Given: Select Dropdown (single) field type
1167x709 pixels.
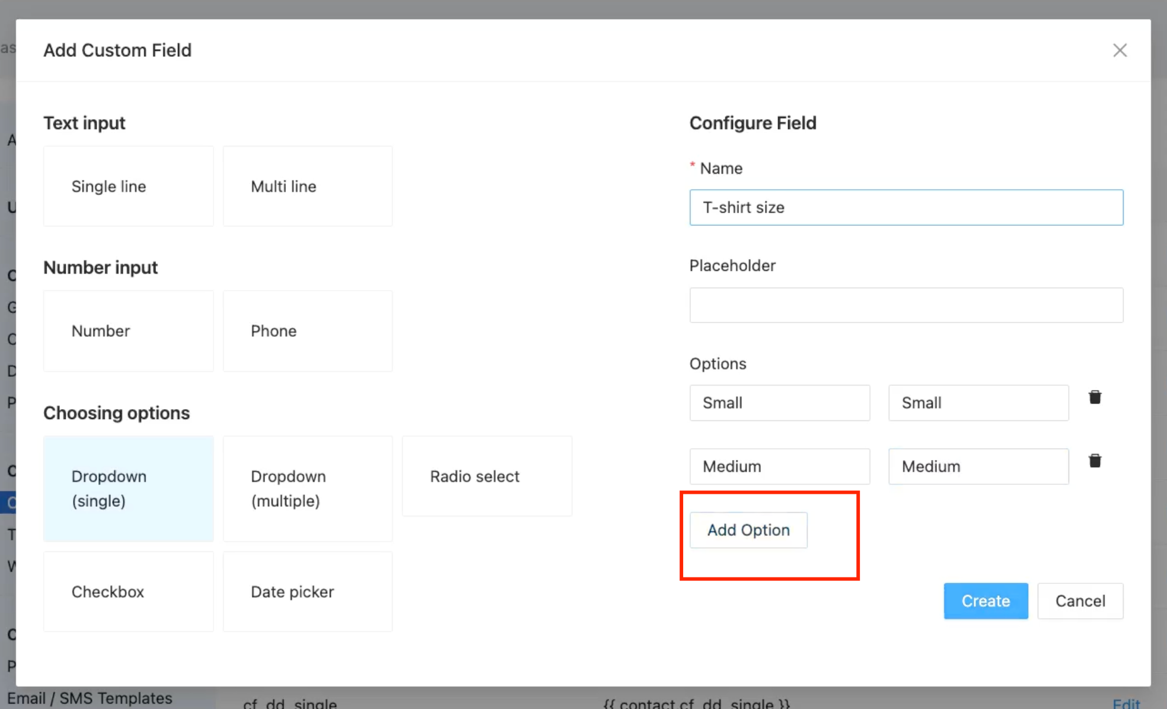Looking at the screenshot, I should pos(128,488).
